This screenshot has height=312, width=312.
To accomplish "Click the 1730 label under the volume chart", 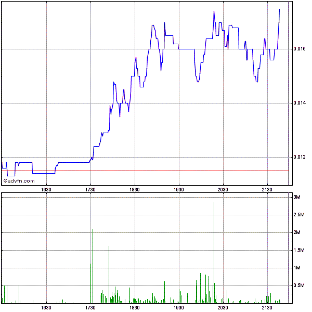I will pyautogui.click(x=90, y=308).
